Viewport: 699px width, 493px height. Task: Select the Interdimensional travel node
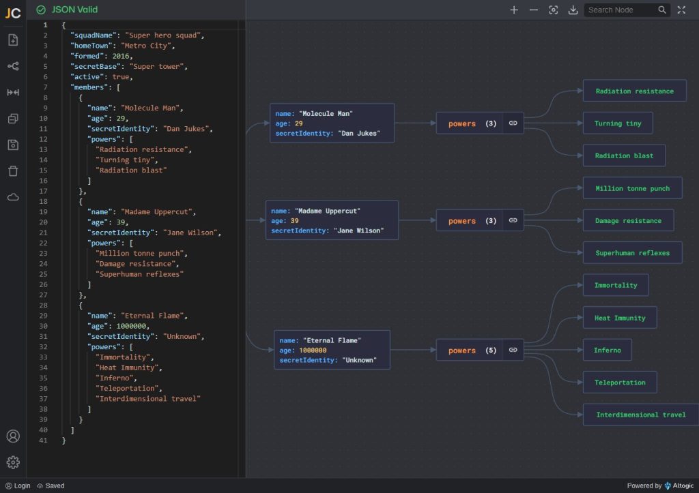pyautogui.click(x=641, y=415)
